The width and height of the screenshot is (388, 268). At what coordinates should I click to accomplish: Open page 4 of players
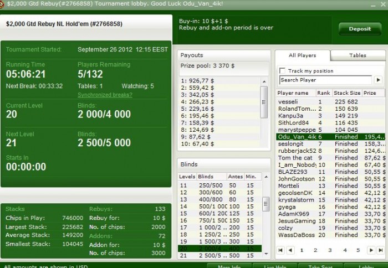pos(345,250)
